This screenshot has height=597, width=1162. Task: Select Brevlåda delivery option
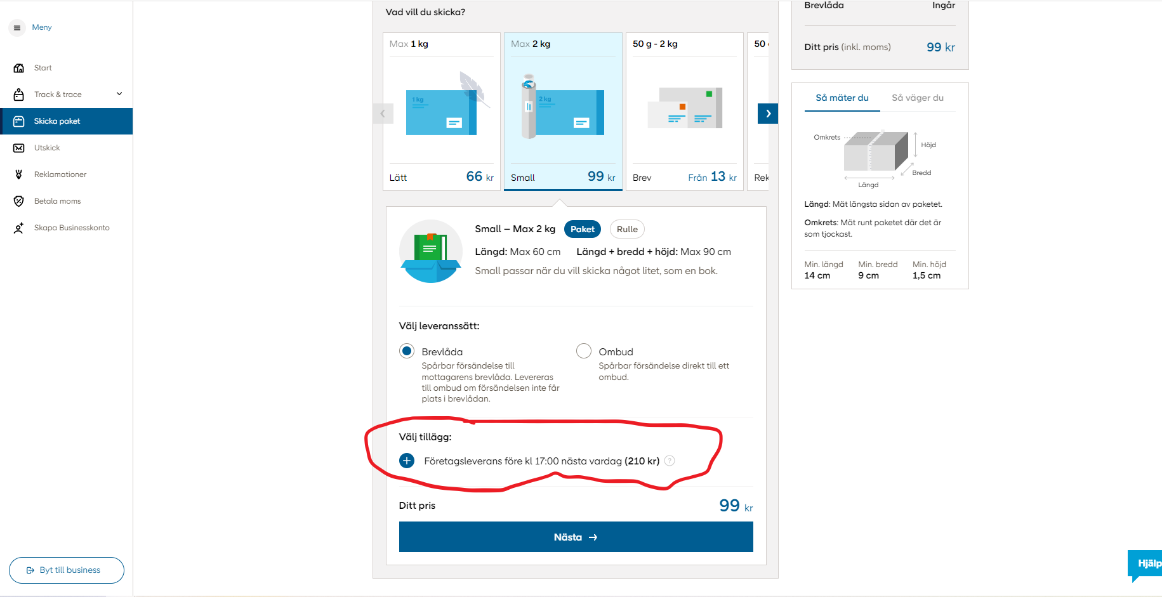coord(407,351)
